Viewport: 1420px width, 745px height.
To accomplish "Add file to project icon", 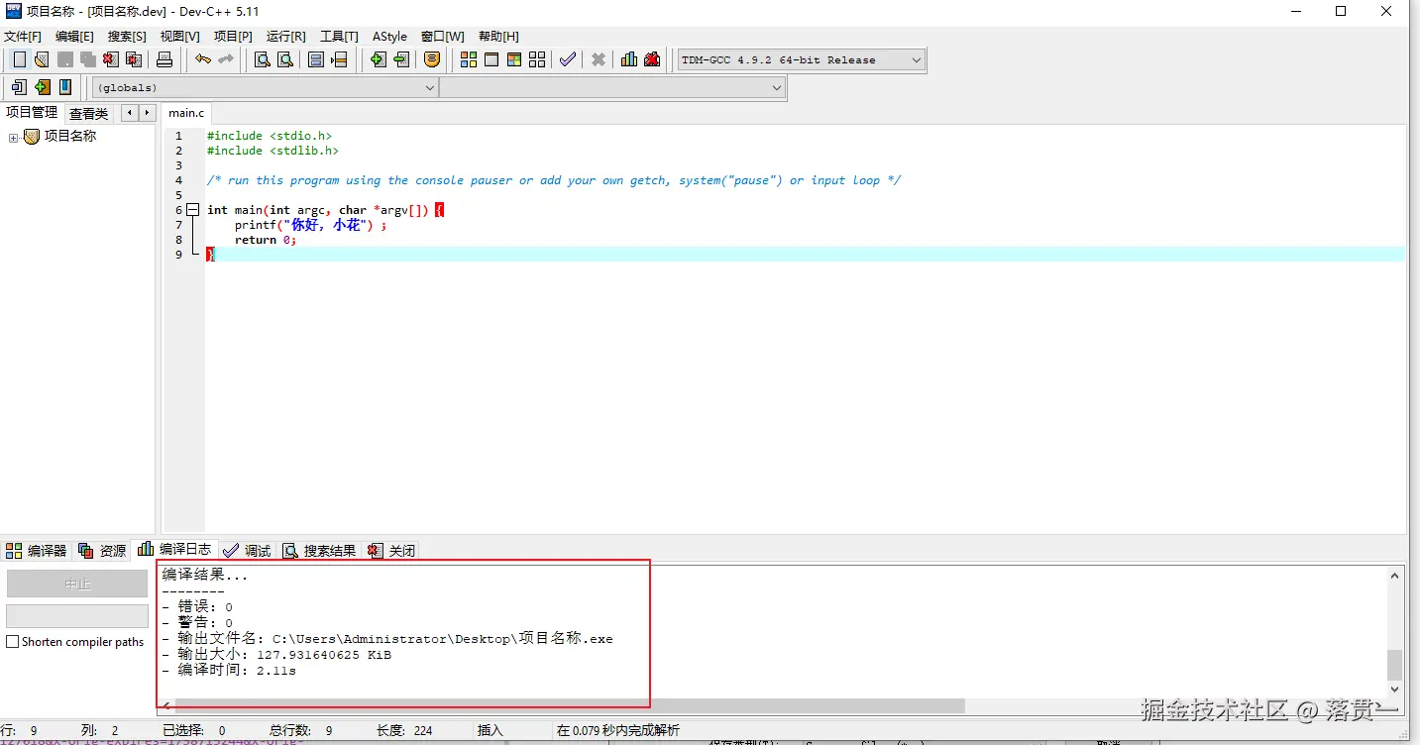I will pos(378,59).
